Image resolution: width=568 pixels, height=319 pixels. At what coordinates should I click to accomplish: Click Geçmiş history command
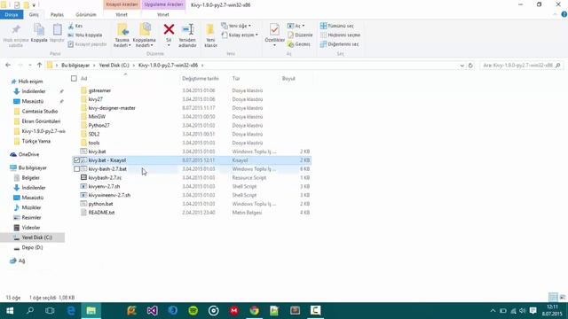pyautogui.click(x=299, y=44)
